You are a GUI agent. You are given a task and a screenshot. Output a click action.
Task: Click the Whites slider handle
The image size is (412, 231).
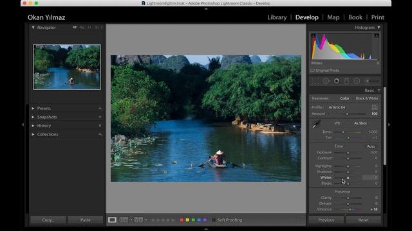348,178
